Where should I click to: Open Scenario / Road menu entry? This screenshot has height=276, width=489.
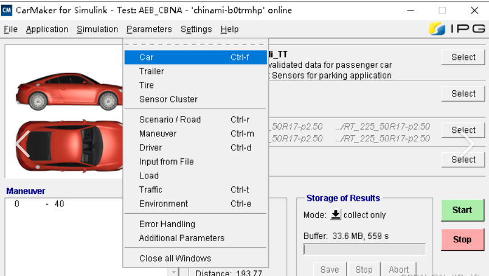195,119
